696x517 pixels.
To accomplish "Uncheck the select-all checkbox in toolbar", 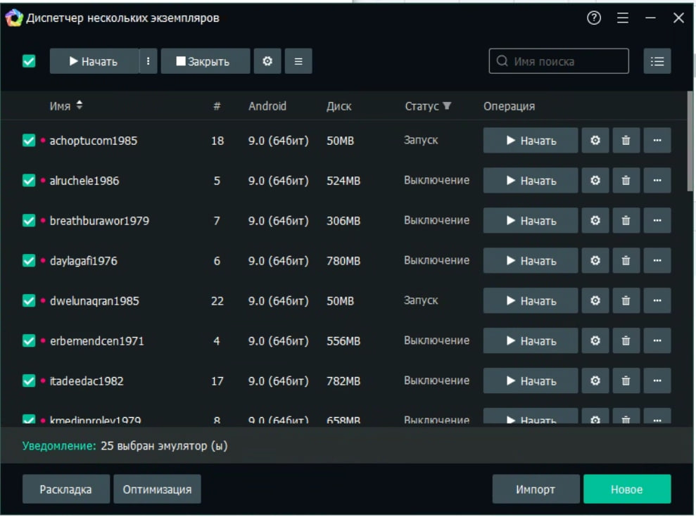I will pos(29,61).
